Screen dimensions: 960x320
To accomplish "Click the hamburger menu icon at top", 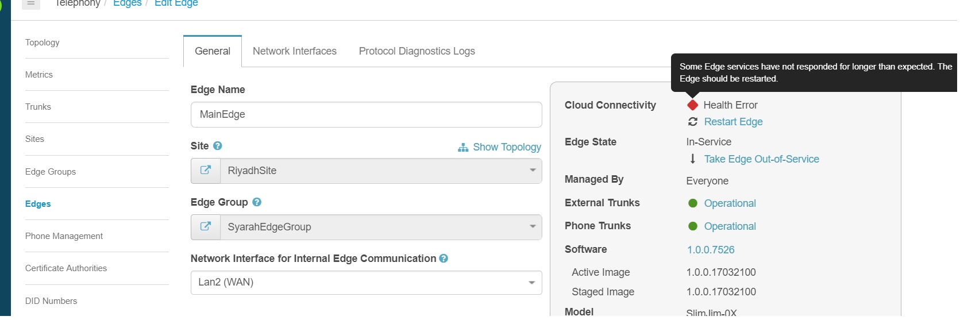I will pos(31,3).
